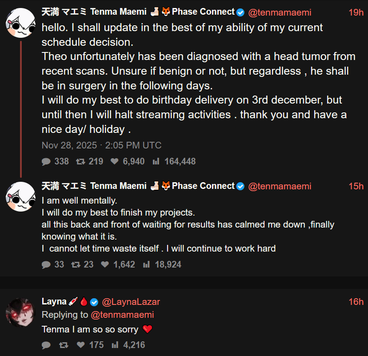Open @LaynaLazar profile handle
This screenshot has height=356, width=368.
(131, 302)
